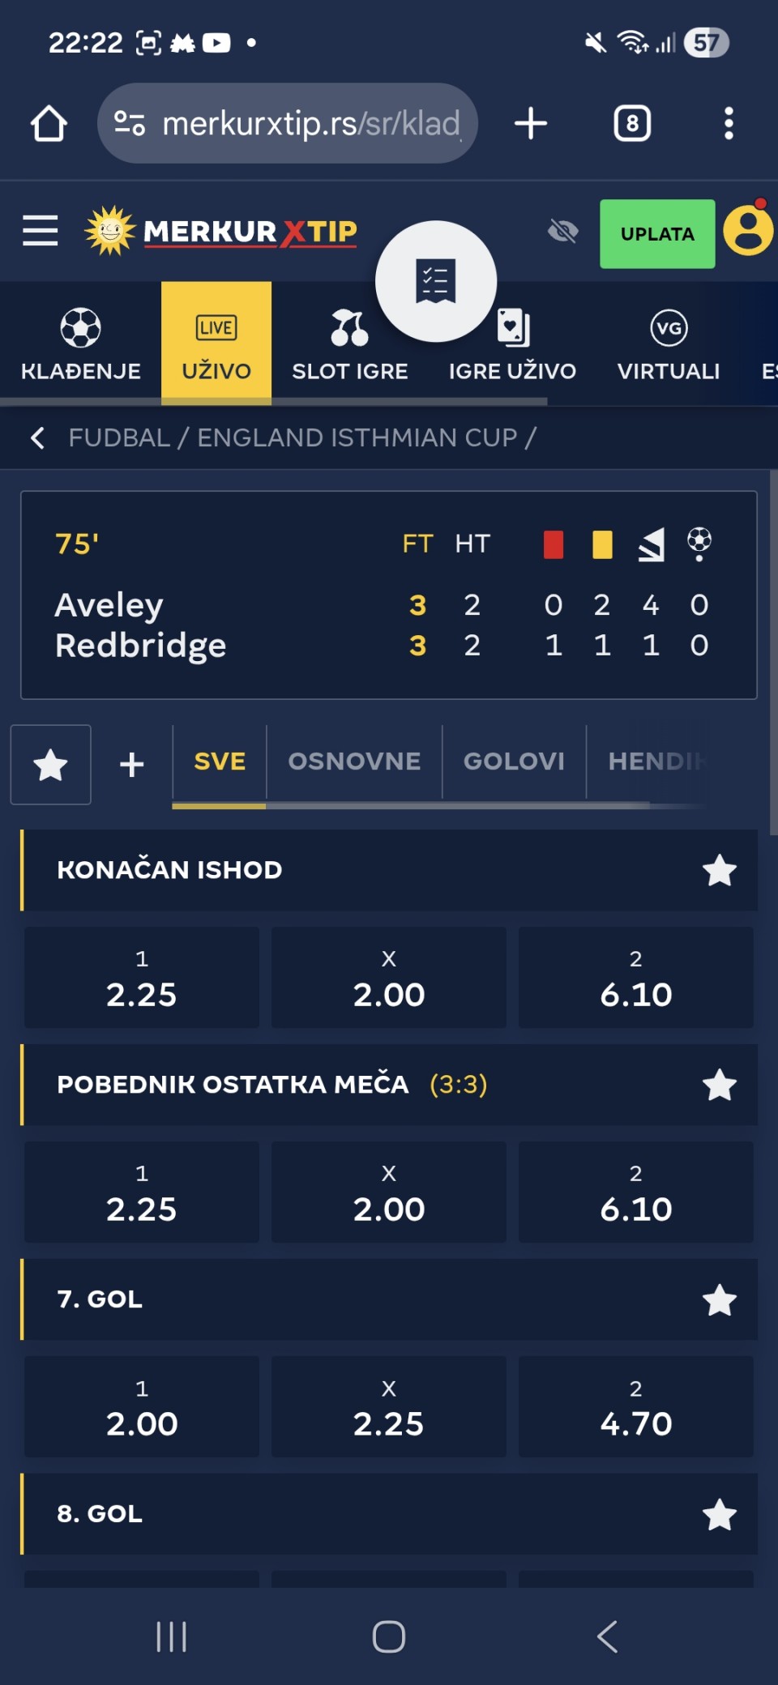
Task: Open the user account profile icon
Action: pyautogui.click(x=747, y=232)
